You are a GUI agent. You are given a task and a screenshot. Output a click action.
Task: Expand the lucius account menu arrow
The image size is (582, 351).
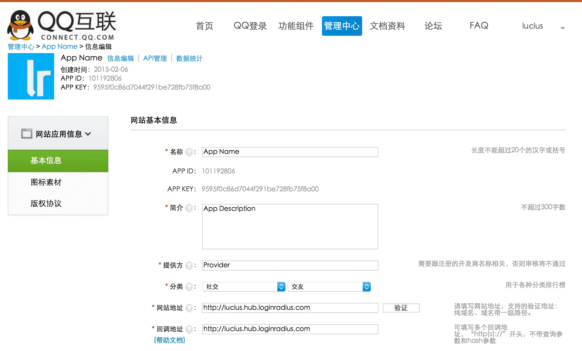point(562,27)
